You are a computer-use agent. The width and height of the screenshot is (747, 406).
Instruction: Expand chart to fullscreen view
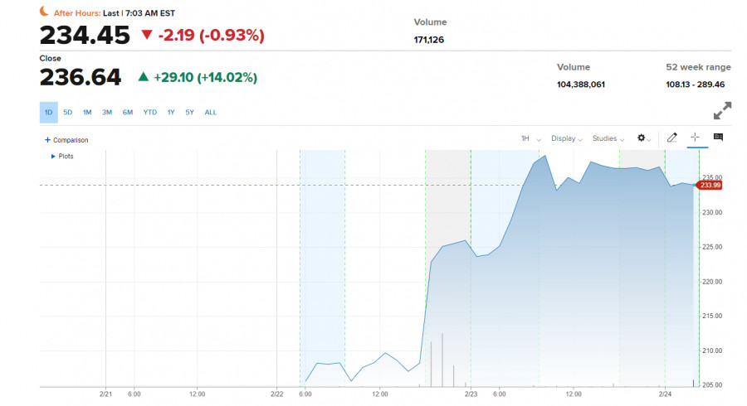(722, 110)
